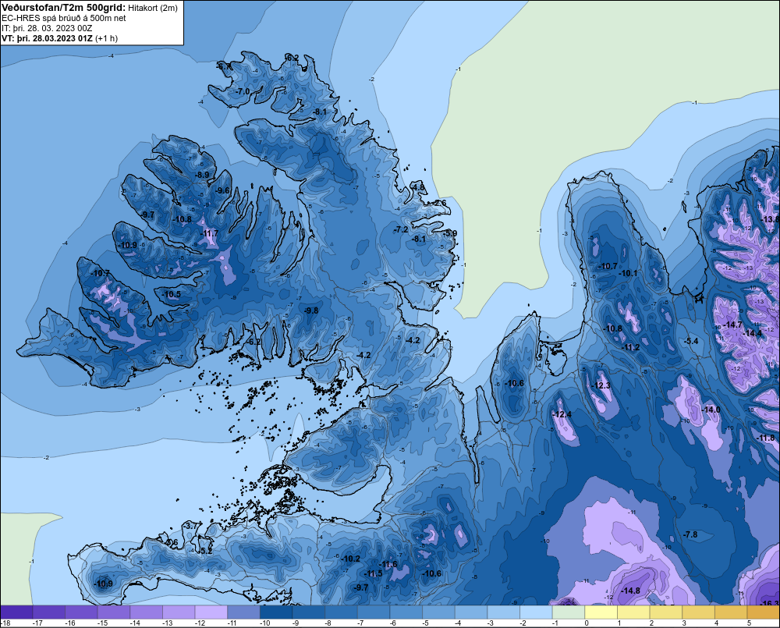Click the legend color band between -10 and -9
Viewport: 780px width, 628px height.
[x=277, y=612]
